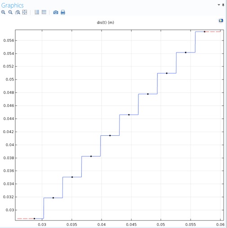The image size is (227, 228).
Task: Toggle the plot legend icon at top right
Action: click(221, 21)
